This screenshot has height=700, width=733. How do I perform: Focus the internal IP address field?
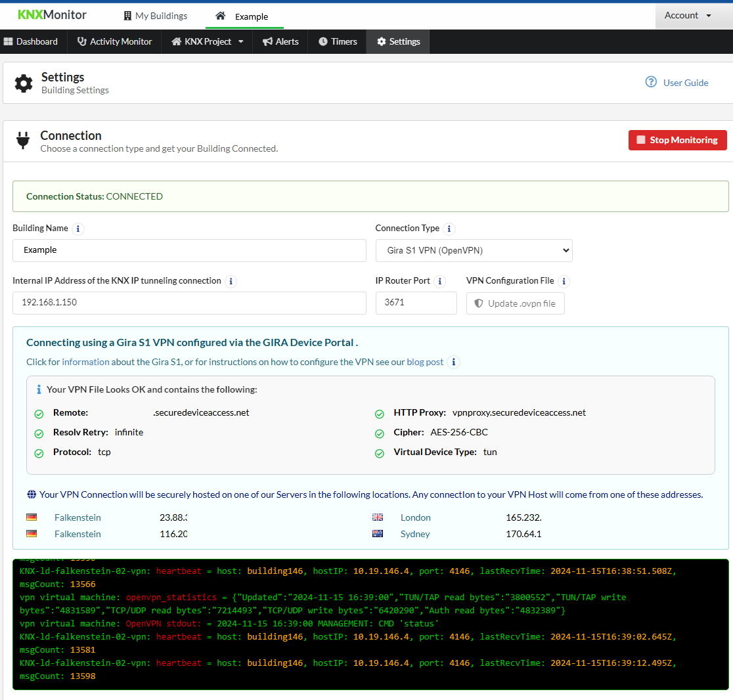[189, 303]
